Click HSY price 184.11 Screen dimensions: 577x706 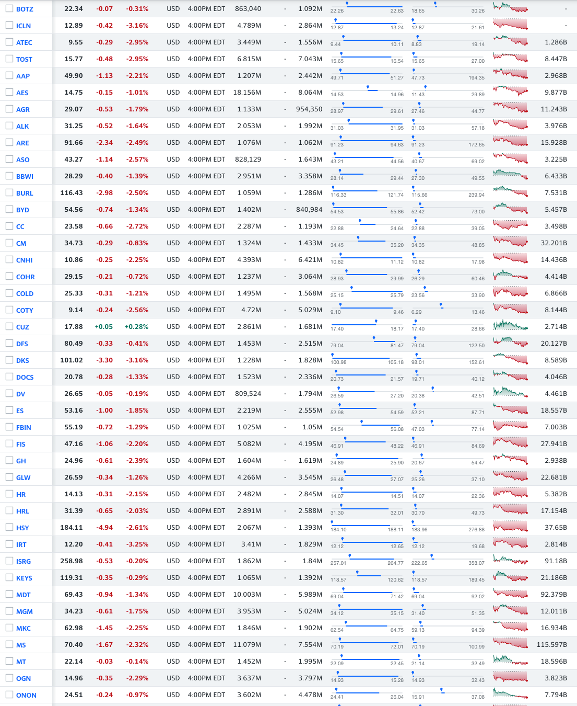tap(72, 528)
